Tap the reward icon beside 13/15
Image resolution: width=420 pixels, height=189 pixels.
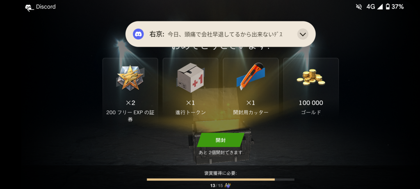click(228, 185)
